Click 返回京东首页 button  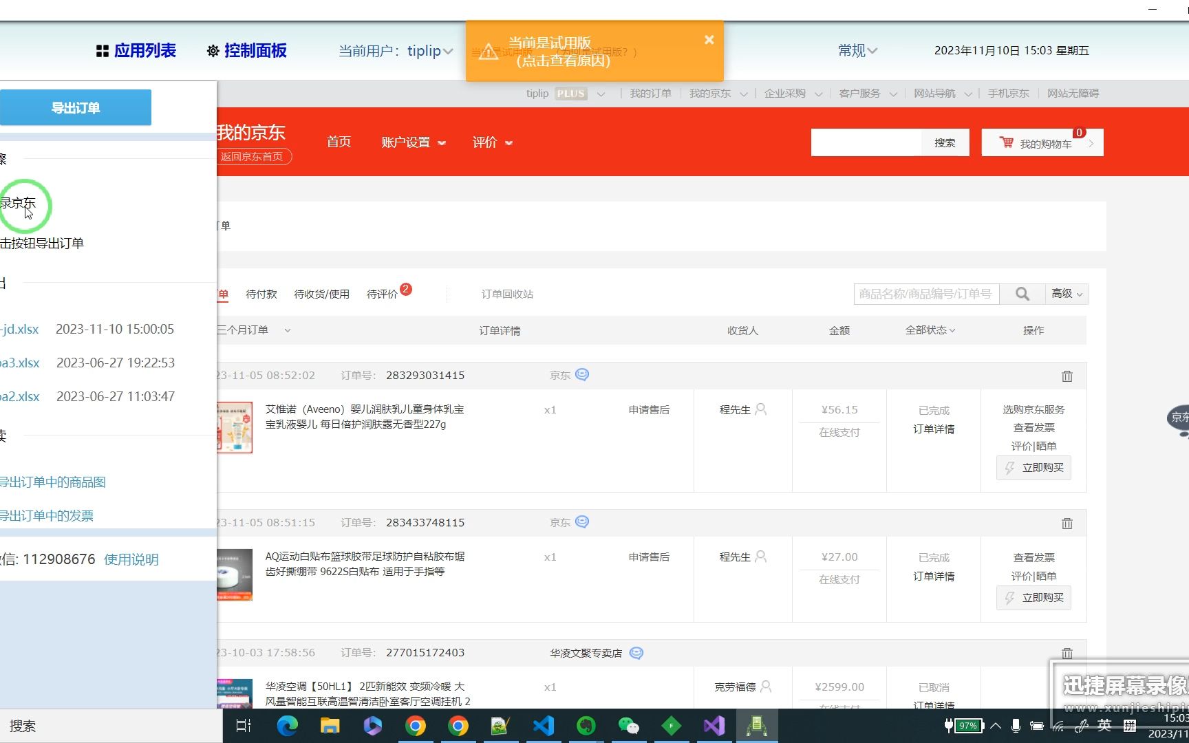point(252,156)
